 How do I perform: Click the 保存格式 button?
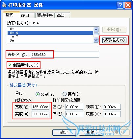pyautogui.click(x=114, y=40)
